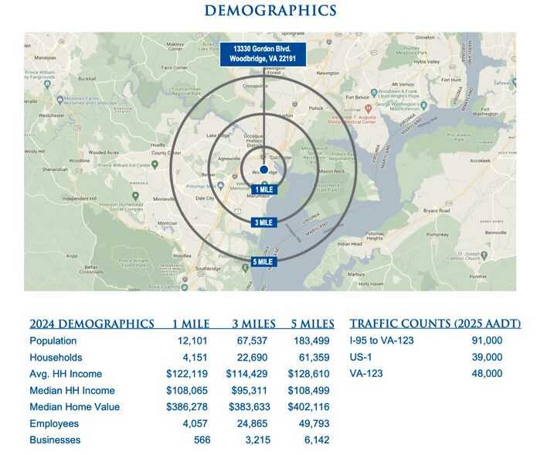
Task: Click the blue property location dot on map
Action: 263,169
